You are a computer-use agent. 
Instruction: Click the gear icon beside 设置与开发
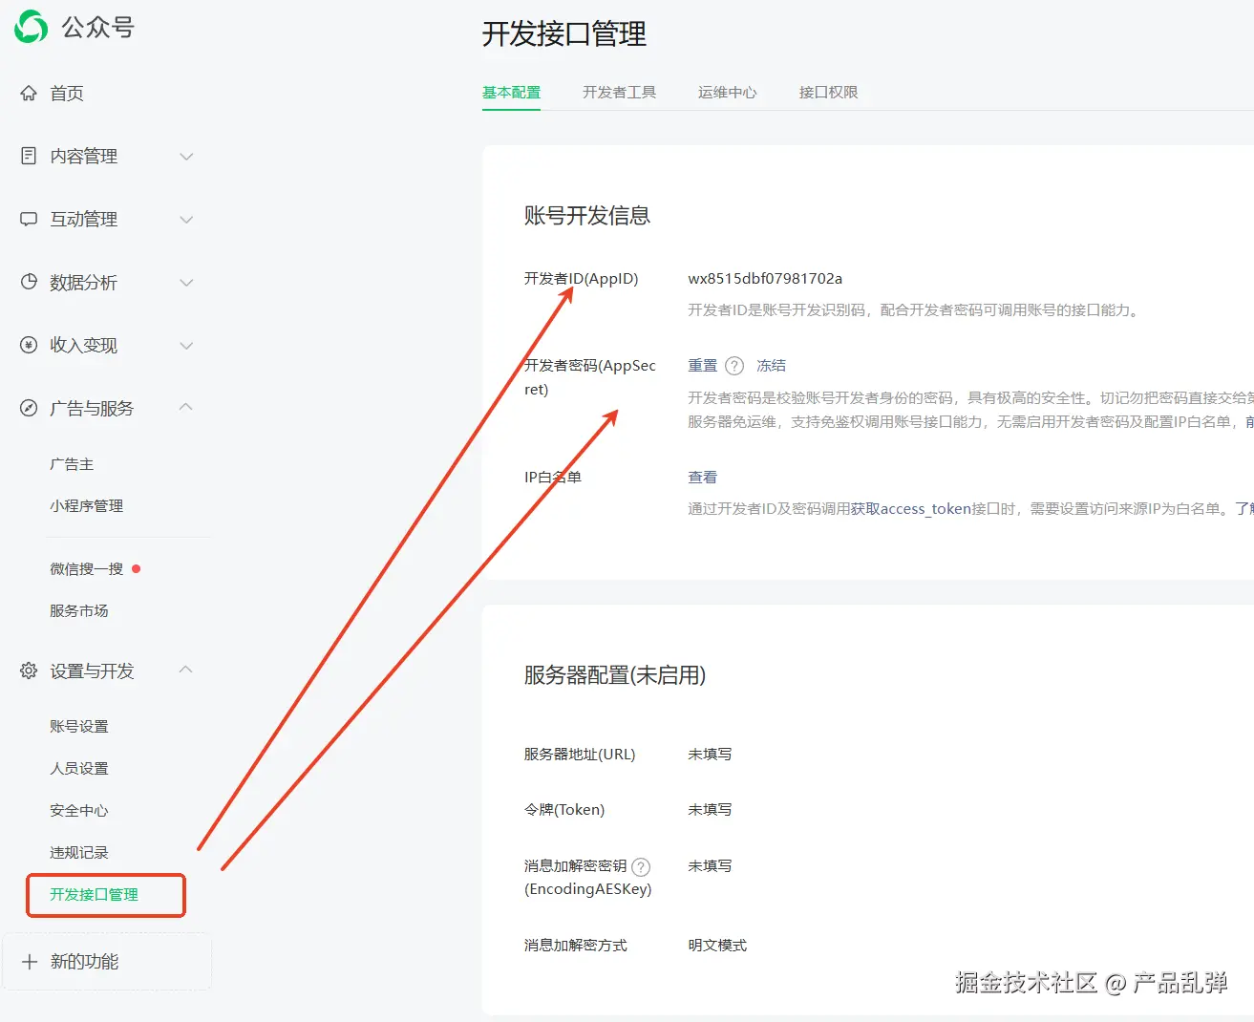tap(29, 671)
